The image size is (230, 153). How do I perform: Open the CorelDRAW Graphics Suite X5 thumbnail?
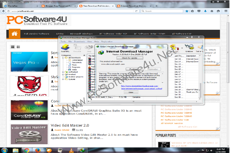30,110
